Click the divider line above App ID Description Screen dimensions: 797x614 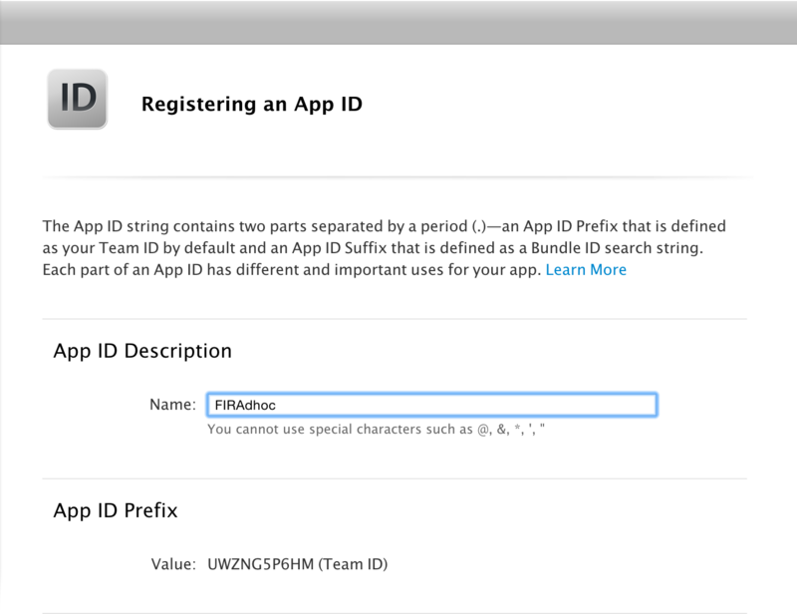coord(395,319)
